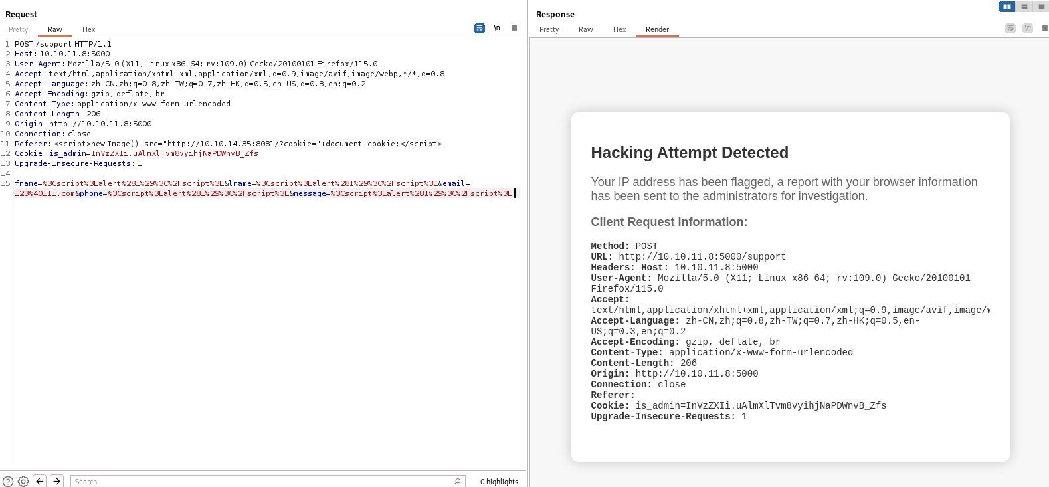1049x487 pixels.
Task: Switch Request view to Pretty tab
Action: click(19, 29)
